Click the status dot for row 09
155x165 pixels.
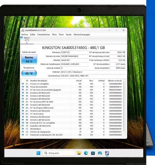point(23,87)
